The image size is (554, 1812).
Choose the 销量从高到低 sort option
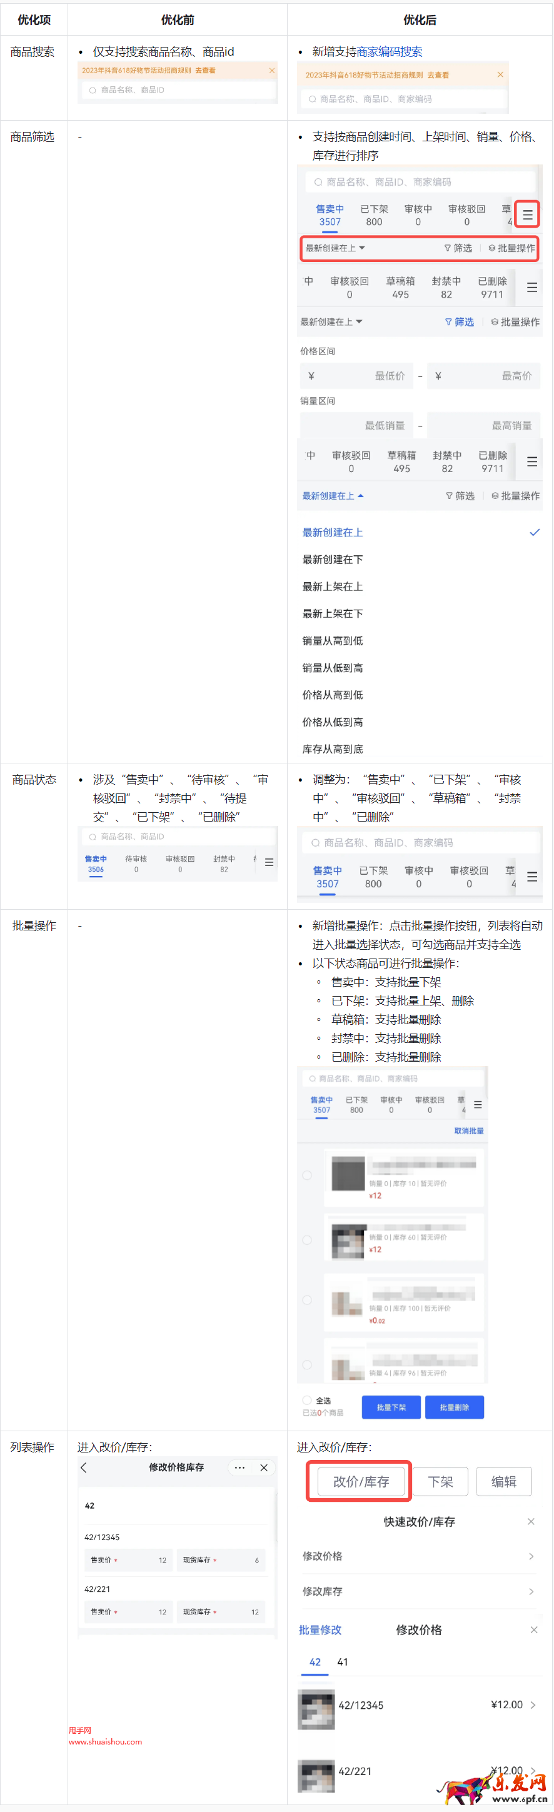pos(333,641)
